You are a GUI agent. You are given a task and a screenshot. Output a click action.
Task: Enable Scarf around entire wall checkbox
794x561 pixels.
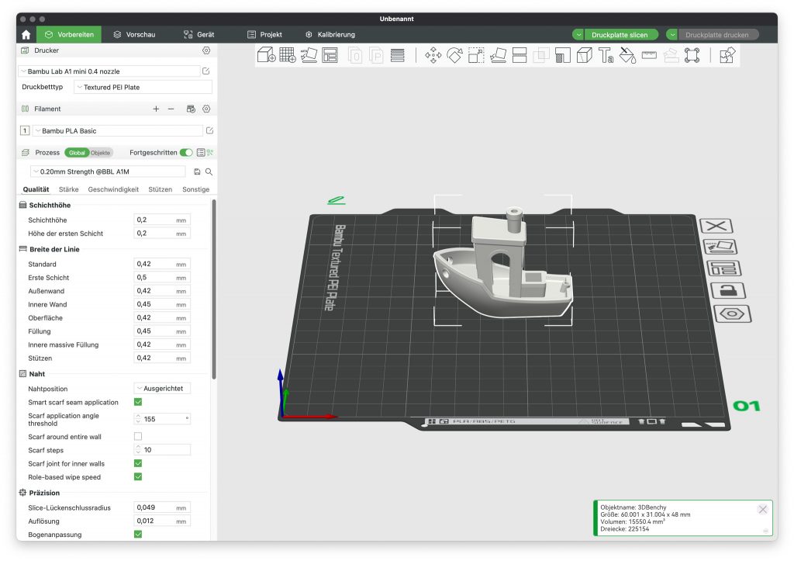pyautogui.click(x=138, y=437)
